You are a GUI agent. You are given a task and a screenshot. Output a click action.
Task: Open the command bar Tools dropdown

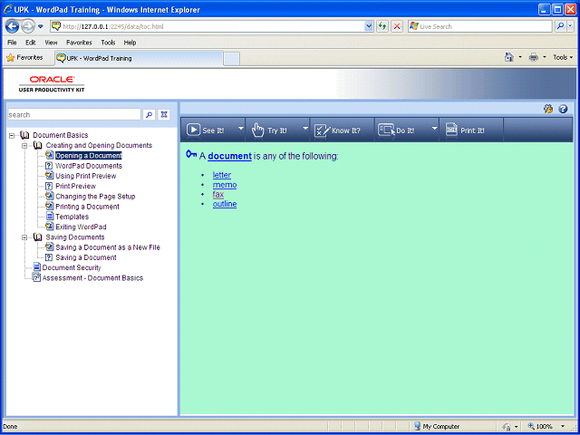click(x=563, y=57)
